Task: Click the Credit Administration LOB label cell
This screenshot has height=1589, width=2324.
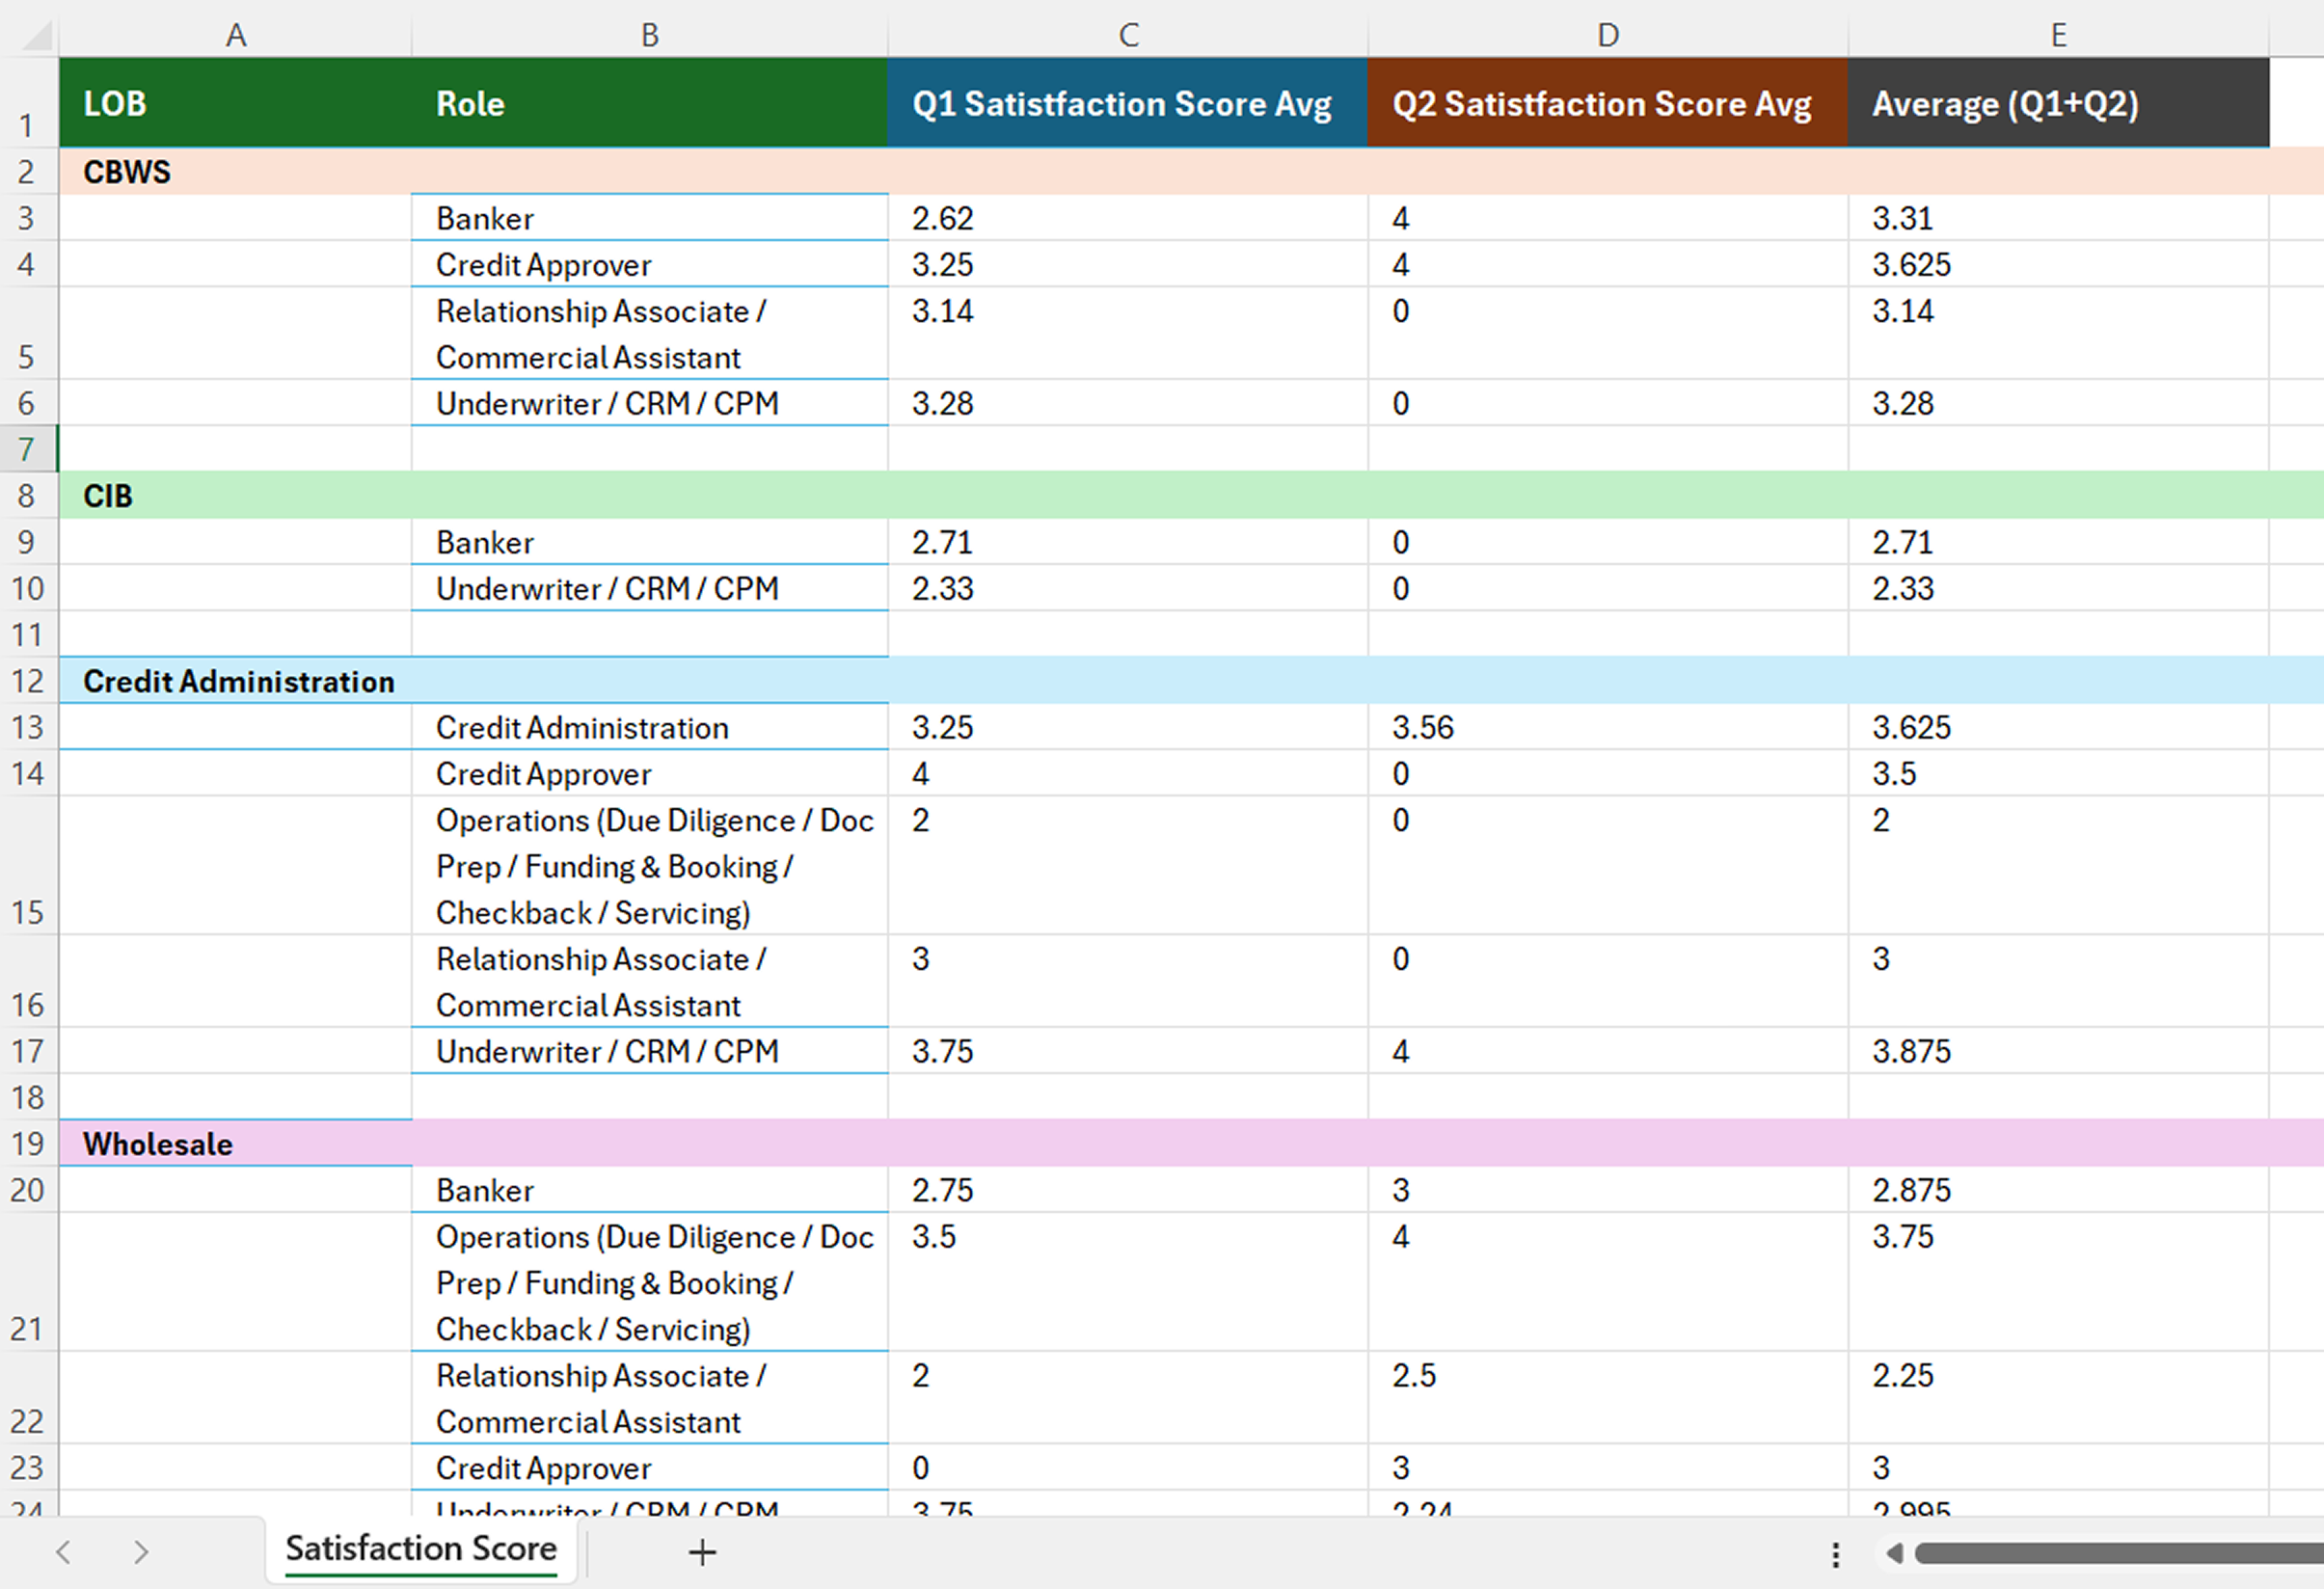Action: tap(238, 681)
